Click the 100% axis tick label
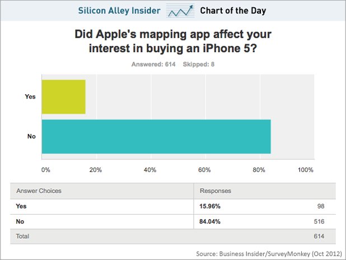This screenshot has width=346, height=260. pyautogui.click(x=305, y=170)
